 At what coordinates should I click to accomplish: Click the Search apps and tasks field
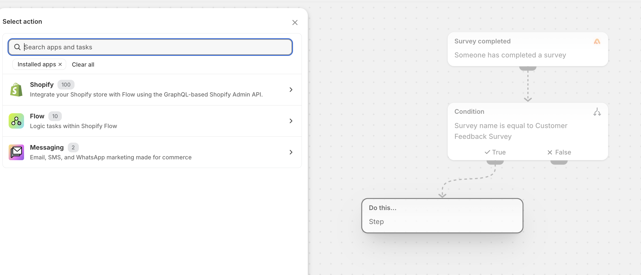[x=150, y=47]
